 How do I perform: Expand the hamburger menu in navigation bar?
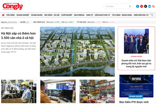tap(152, 15)
